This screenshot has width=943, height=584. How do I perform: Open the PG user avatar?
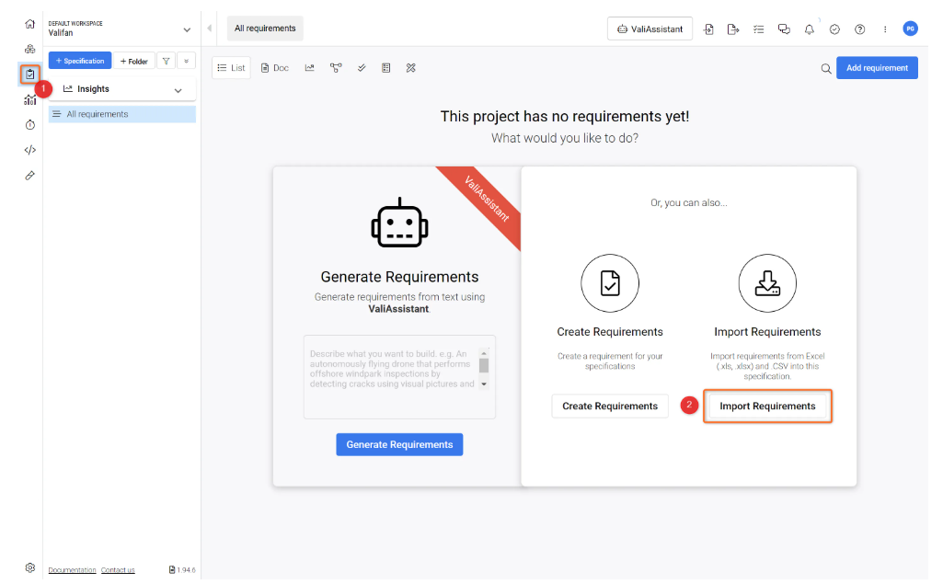[910, 29]
